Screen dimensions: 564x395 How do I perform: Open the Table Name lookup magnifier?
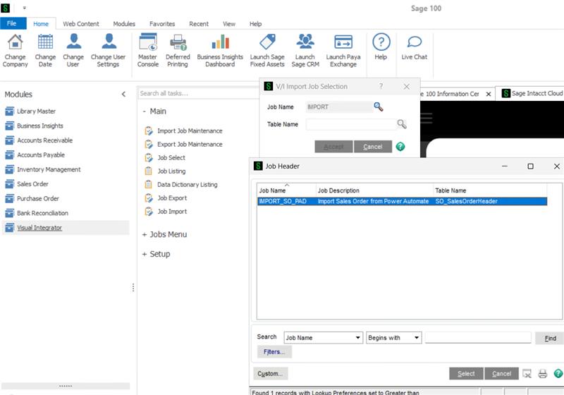(x=402, y=124)
